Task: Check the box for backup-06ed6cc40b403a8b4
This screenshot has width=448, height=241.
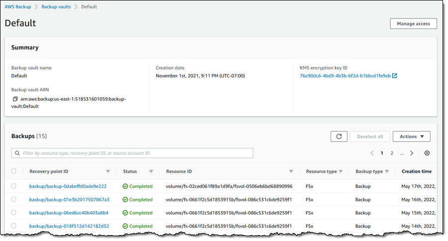Action: click(14, 213)
